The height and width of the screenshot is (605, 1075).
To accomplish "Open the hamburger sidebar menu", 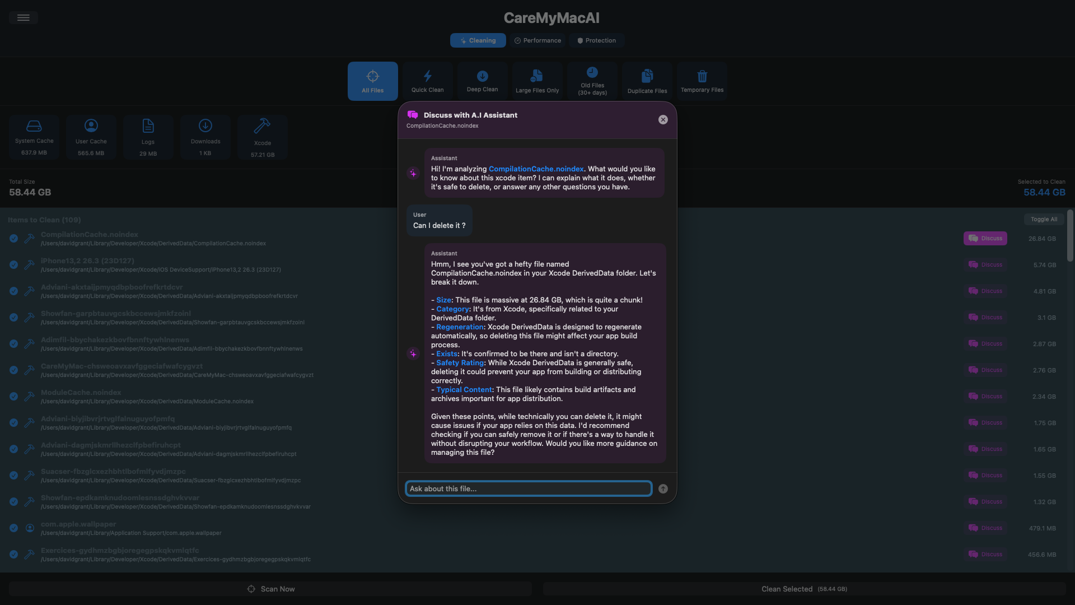I will coord(23,17).
